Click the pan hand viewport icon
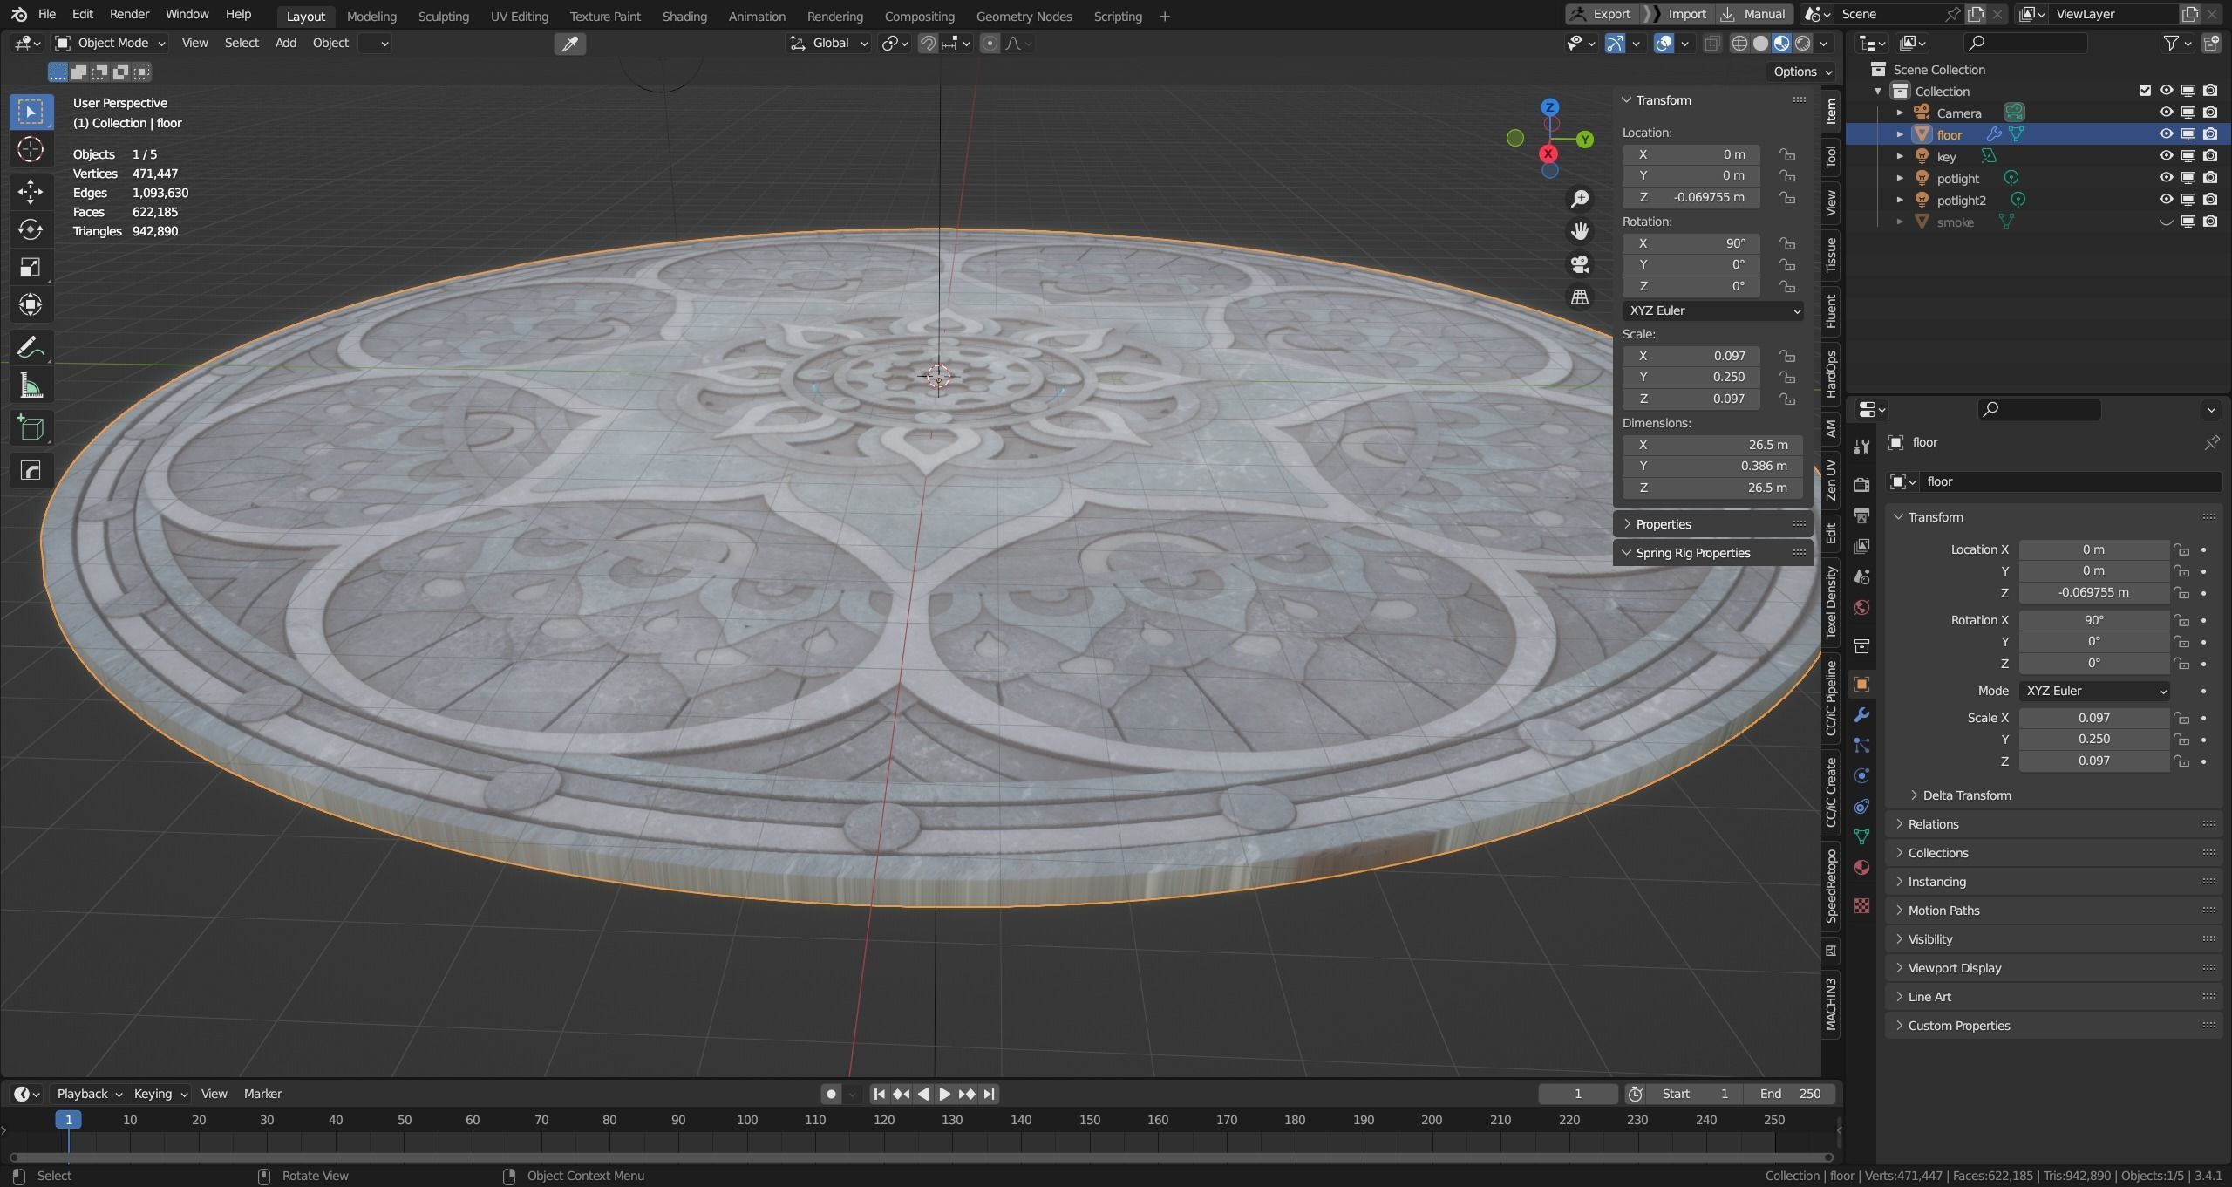Viewport: 2232px width, 1187px height. tap(1579, 231)
